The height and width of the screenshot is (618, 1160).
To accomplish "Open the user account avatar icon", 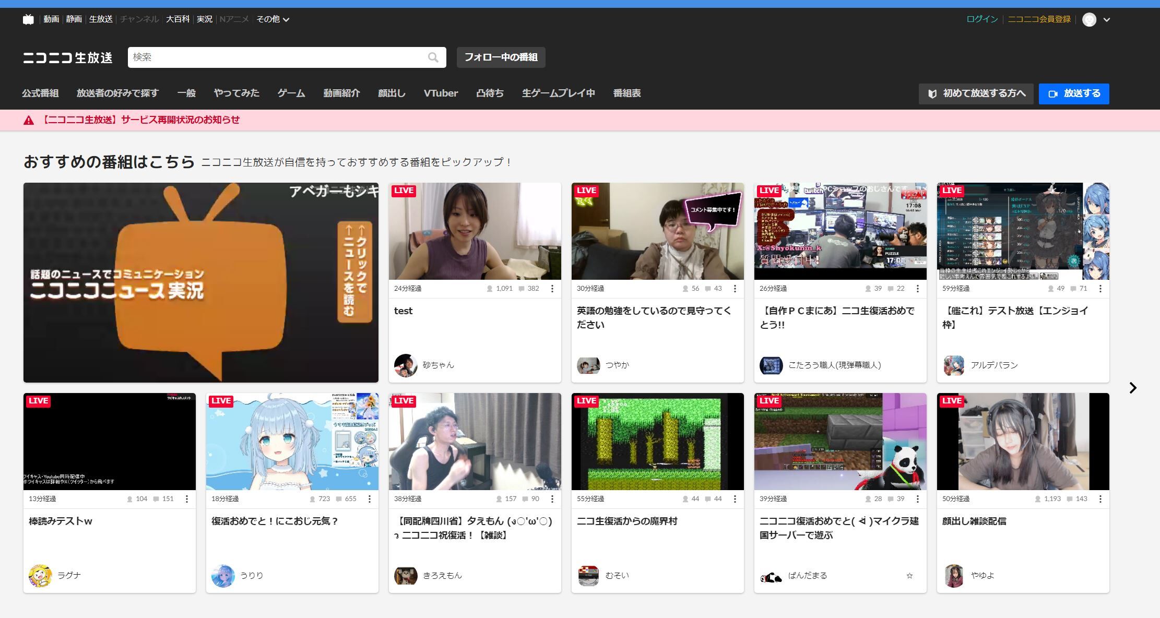I will (x=1089, y=20).
